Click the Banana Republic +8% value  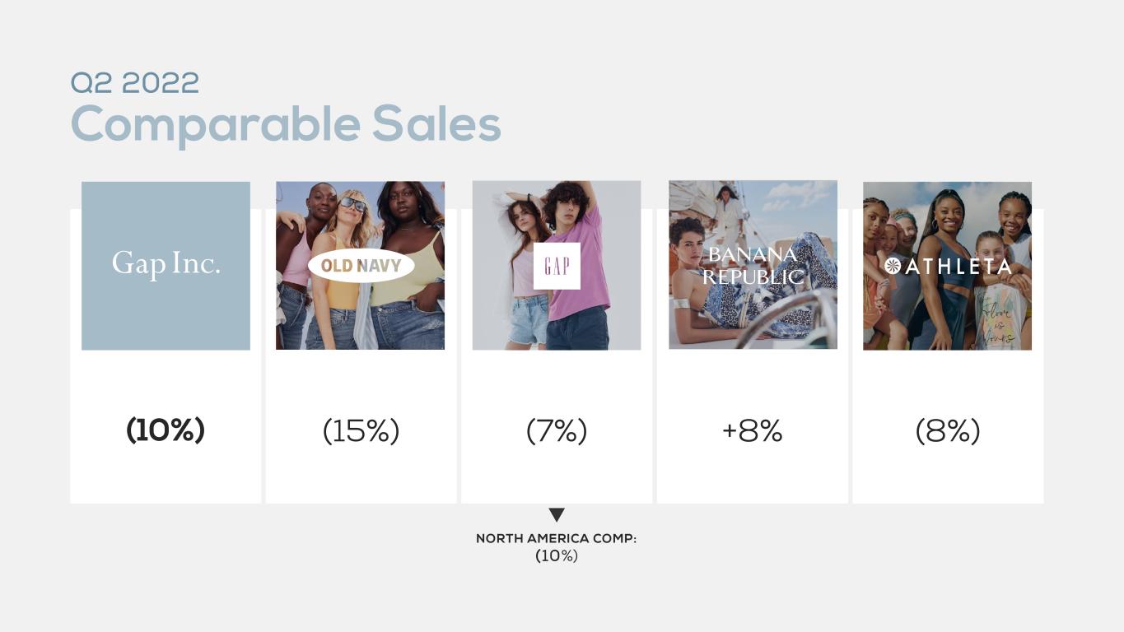pyautogui.click(x=753, y=430)
